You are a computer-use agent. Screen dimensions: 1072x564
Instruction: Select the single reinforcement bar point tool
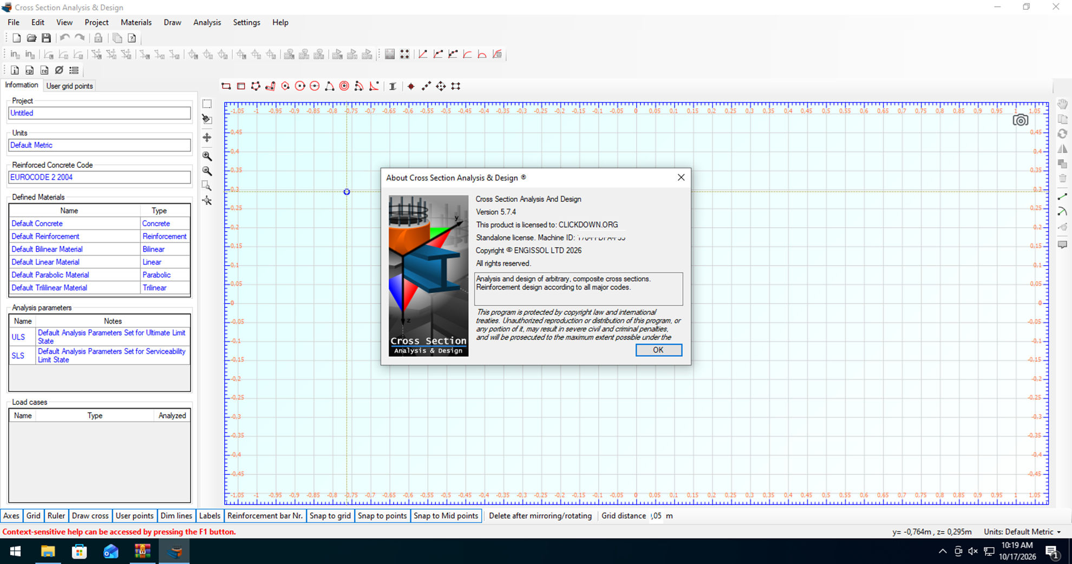(x=411, y=86)
